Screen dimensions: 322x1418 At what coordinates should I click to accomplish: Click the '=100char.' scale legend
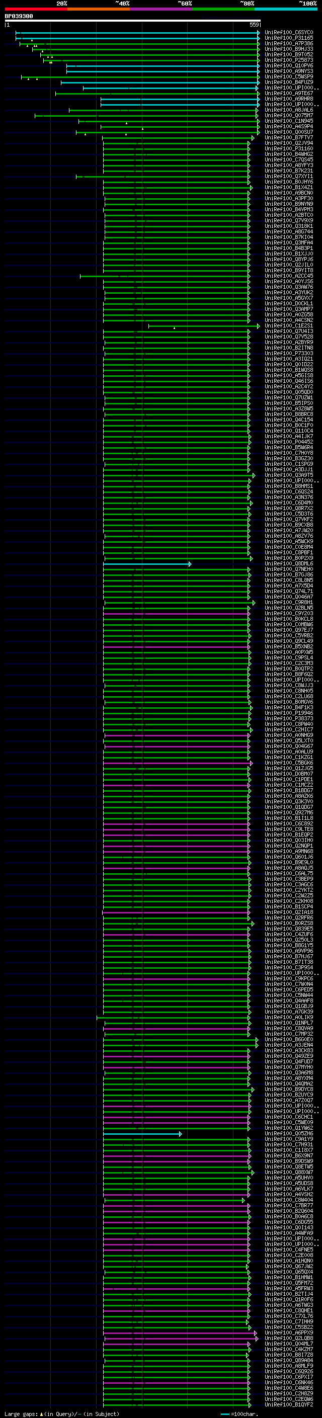pyautogui.click(x=239, y=1414)
